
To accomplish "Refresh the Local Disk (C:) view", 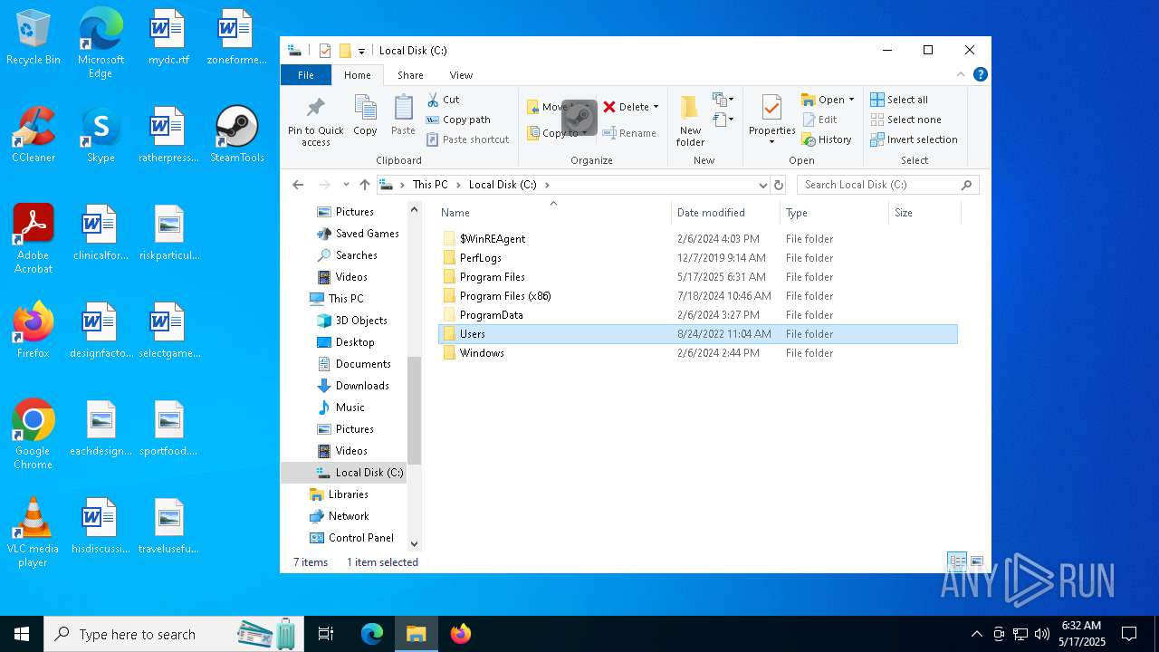I will click(778, 185).
